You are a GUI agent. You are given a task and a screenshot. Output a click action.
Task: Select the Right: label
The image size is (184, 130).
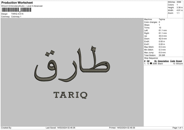point(147,33)
